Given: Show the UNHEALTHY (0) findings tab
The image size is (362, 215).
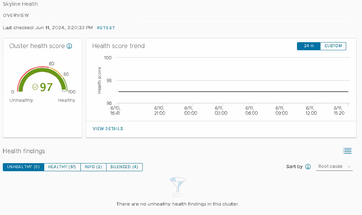Looking at the screenshot, I should (x=23, y=167).
